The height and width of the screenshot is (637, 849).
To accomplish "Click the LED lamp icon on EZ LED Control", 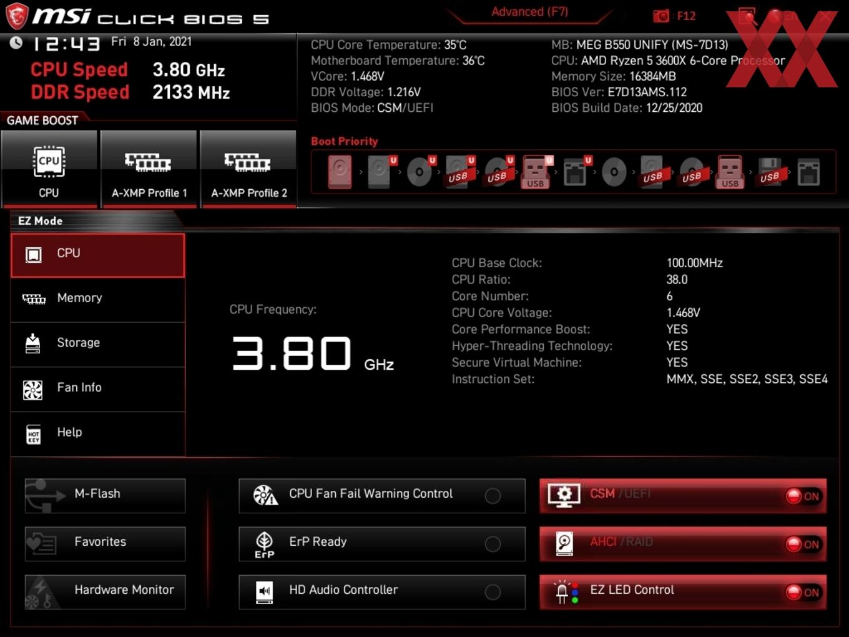I will tap(566, 591).
